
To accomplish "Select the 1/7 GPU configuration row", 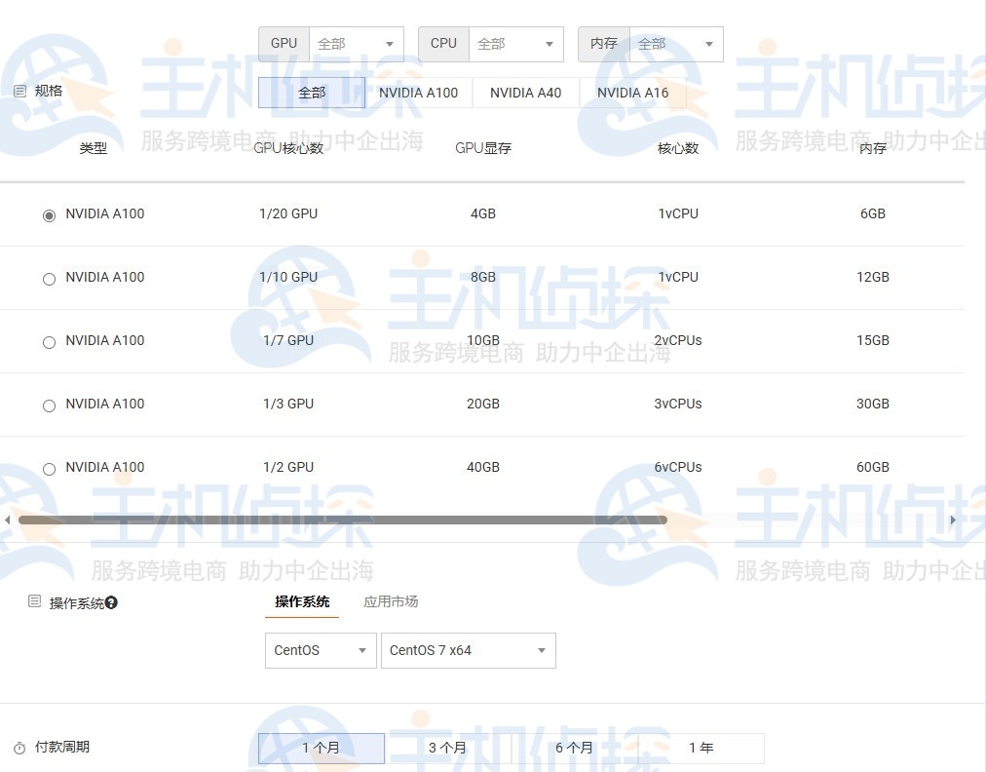I will [49, 342].
